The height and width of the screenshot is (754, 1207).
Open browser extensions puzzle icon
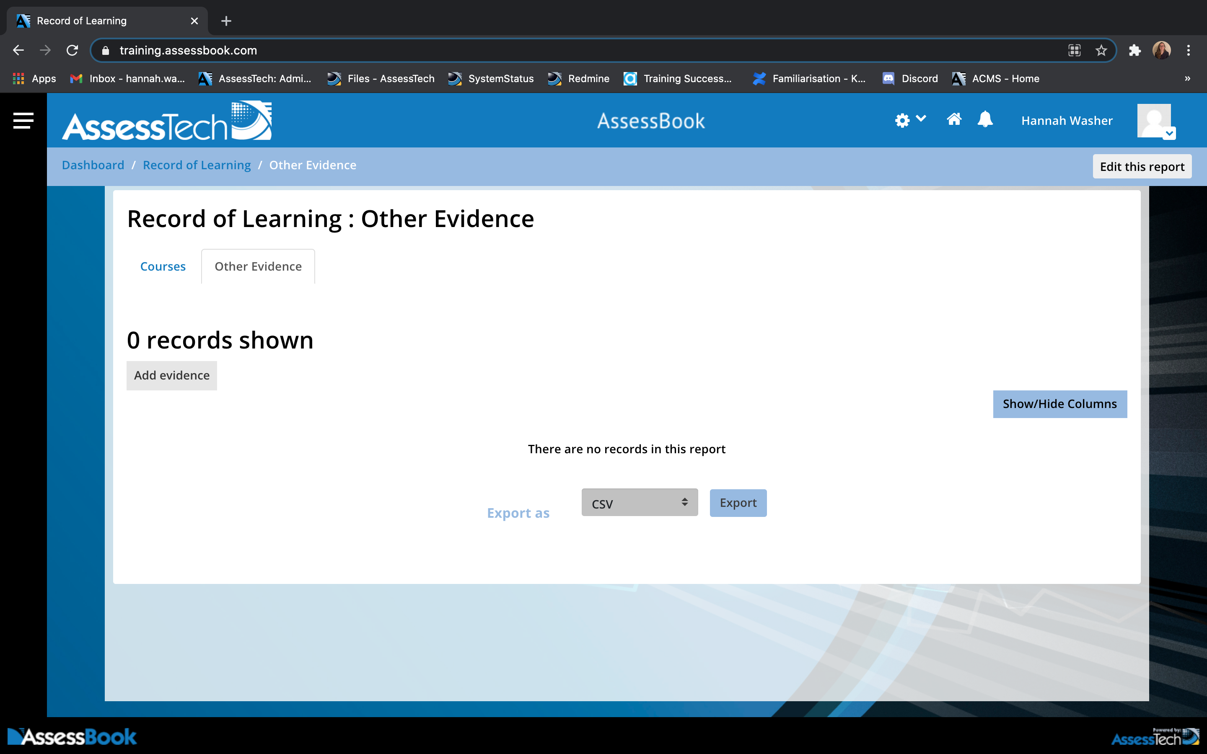coord(1135,50)
